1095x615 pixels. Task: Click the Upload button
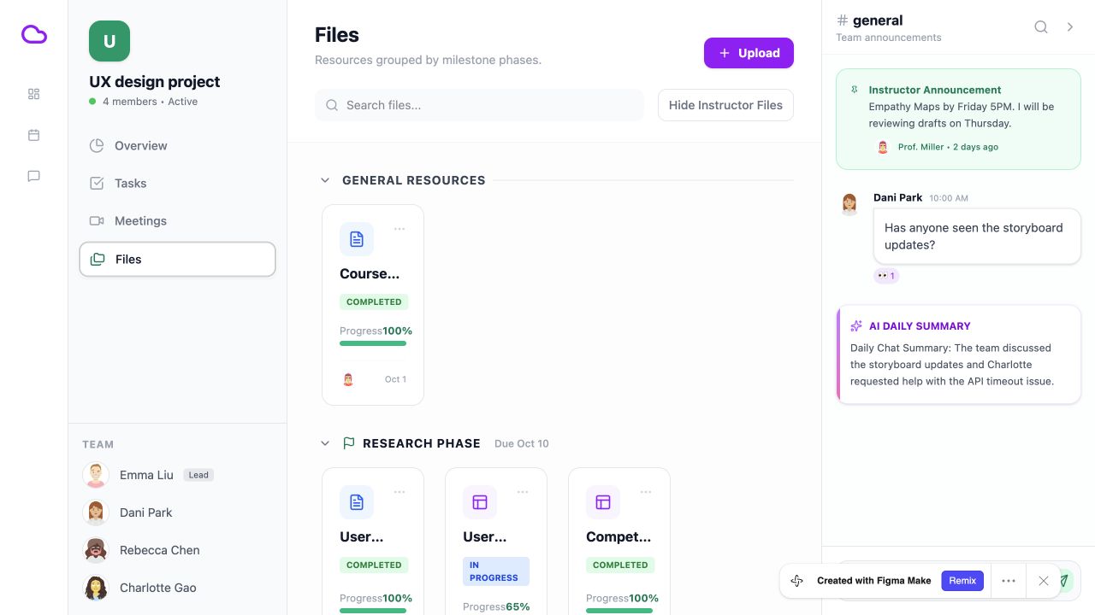(x=749, y=53)
